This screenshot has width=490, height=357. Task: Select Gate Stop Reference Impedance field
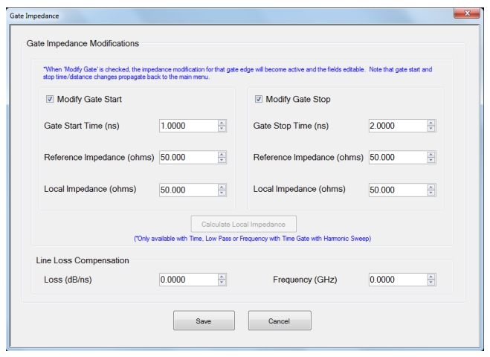pyautogui.click(x=395, y=158)
